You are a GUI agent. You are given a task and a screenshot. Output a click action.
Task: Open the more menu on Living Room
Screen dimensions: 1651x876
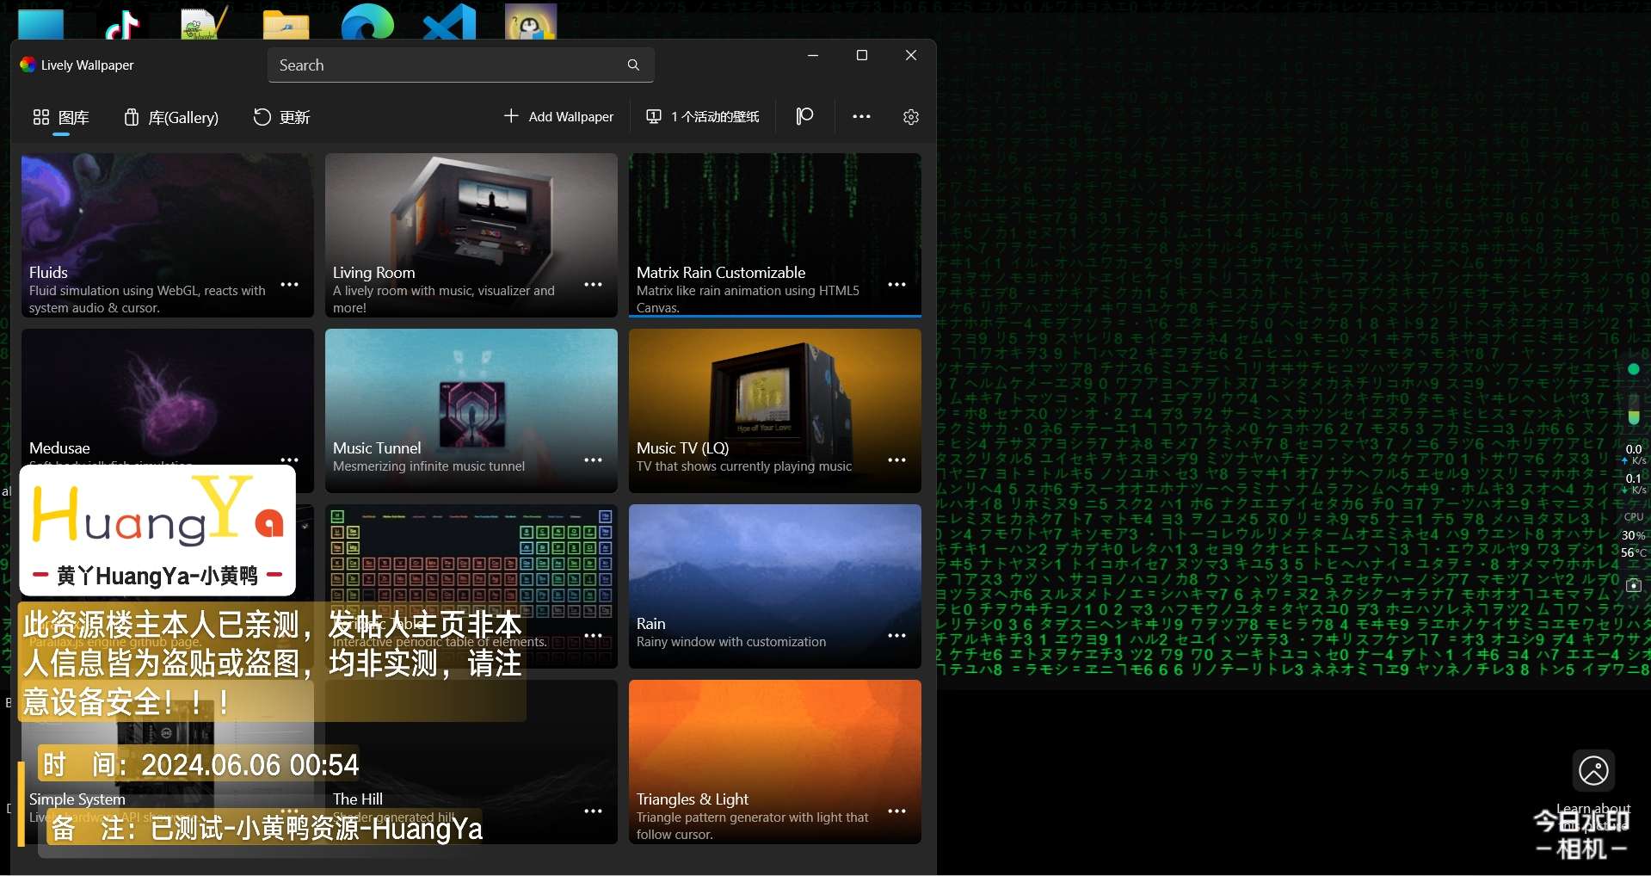coord(594,285)
